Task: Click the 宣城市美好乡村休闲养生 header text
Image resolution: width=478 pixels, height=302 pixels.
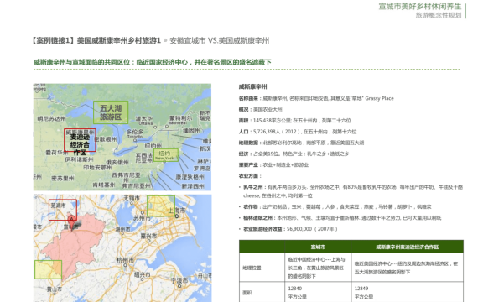Action: point(420,7)
